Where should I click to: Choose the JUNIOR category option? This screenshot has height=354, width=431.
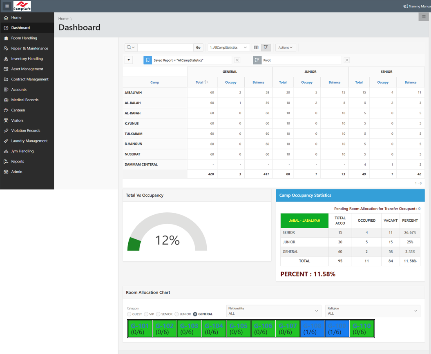tap(177, 314)
